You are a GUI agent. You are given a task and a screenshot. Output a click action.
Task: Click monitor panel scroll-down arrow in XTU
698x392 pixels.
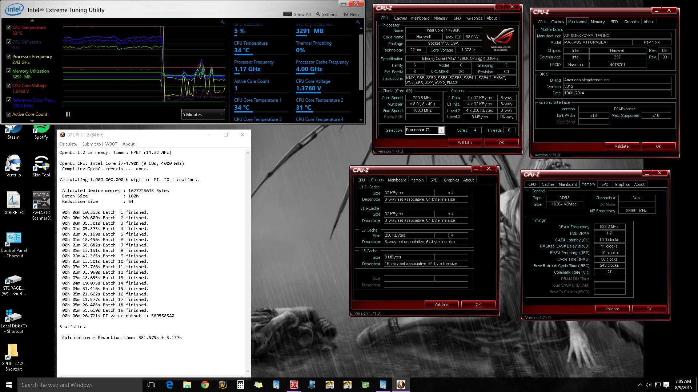point(361,120)
